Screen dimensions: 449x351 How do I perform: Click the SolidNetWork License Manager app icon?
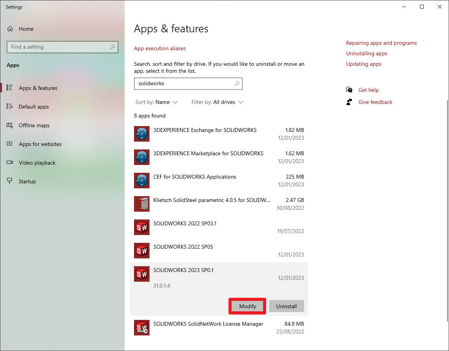pos(141,327)
